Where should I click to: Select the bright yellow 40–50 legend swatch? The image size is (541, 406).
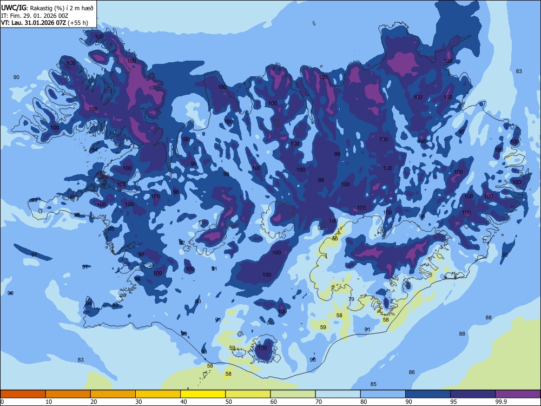tap(203, 394)
